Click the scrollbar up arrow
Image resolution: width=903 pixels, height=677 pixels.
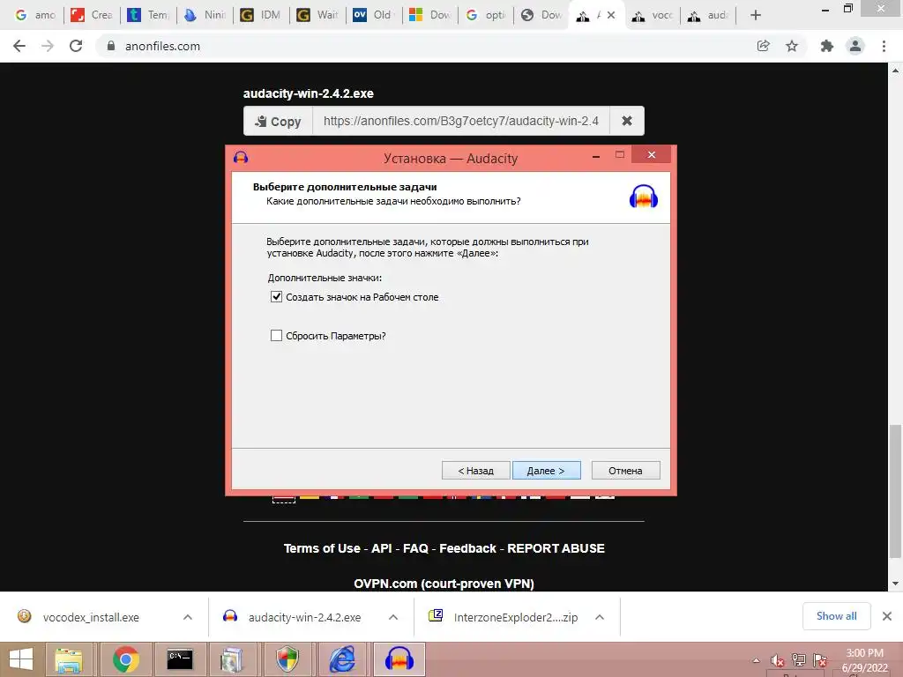point(895,71)
